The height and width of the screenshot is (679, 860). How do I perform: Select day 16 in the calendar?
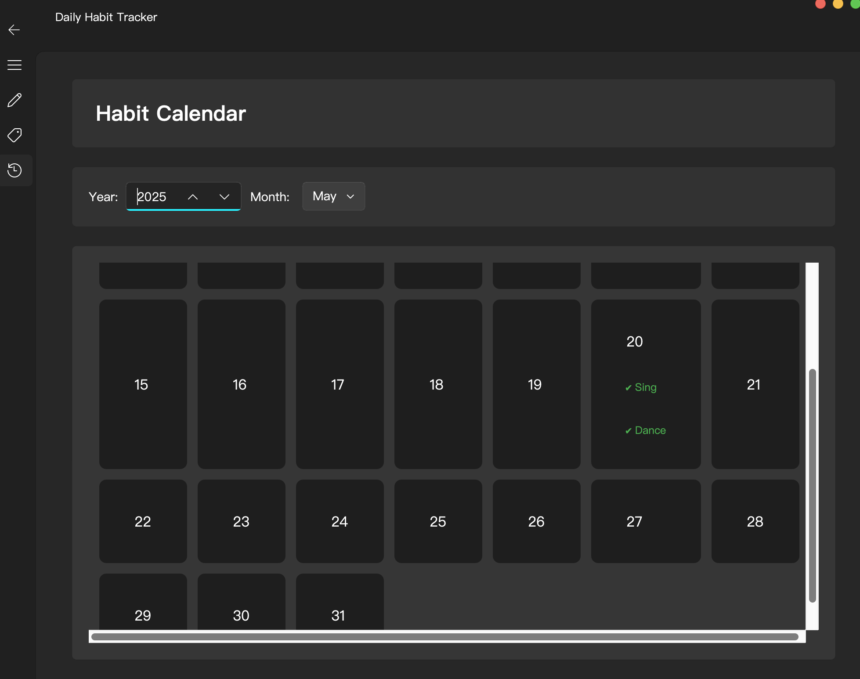click(241, 384)
